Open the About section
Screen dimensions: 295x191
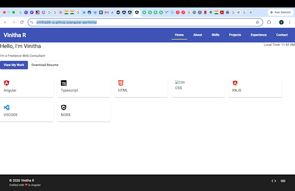(x=197, y=35)
